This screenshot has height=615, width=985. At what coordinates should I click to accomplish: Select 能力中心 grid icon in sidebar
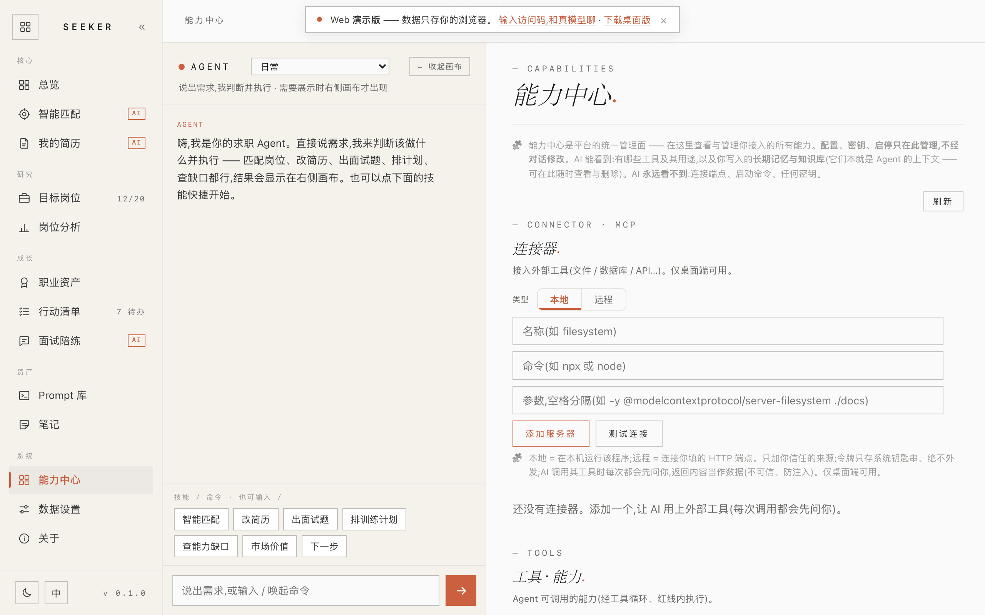coord(24,480)
